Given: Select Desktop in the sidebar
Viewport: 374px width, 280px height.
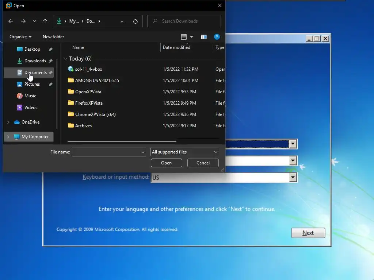Looking at the screenshot, I should (x=28, y=49).
